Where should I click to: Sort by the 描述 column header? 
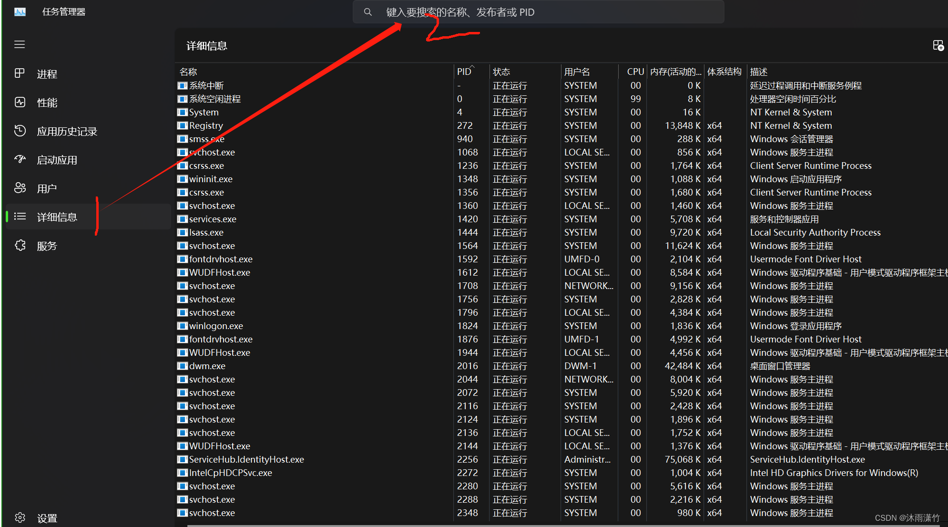(x=847, y=72)
